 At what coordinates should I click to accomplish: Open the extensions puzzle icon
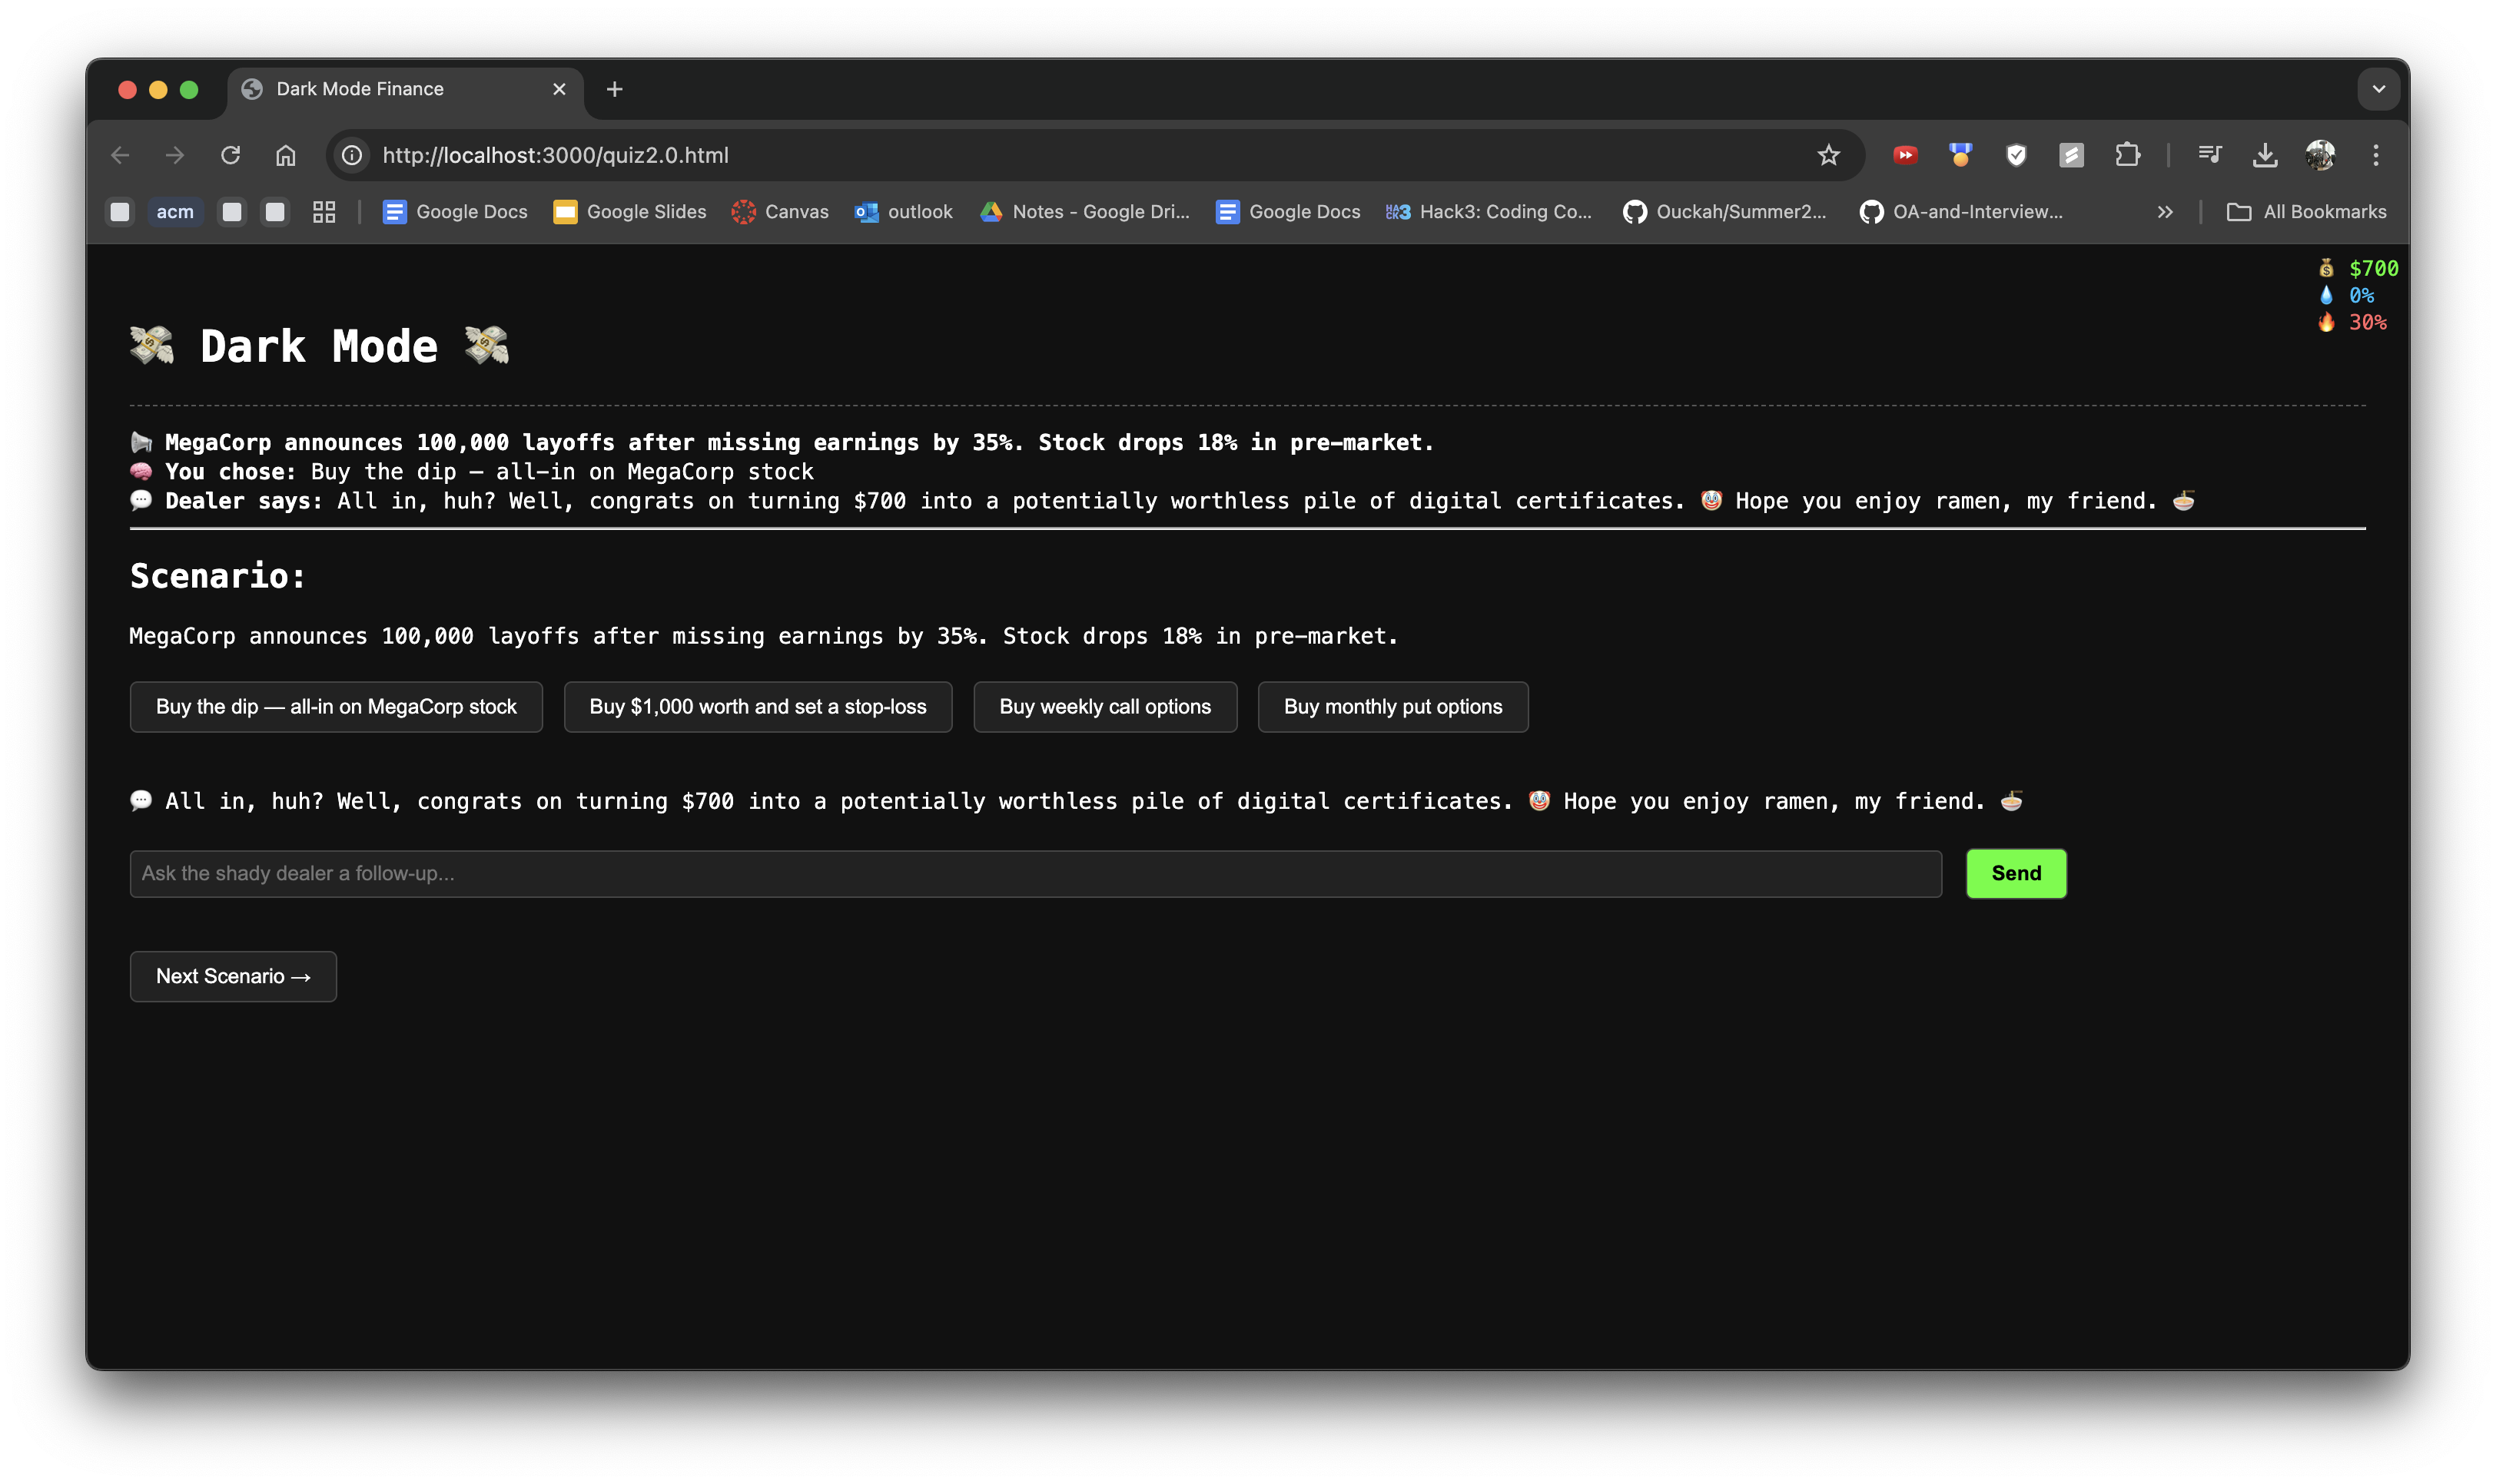pos(2127,155)
